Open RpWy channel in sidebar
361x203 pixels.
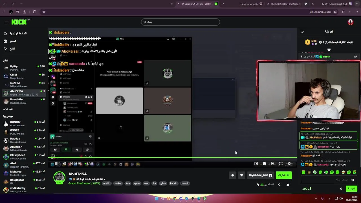tap(24, 68)
